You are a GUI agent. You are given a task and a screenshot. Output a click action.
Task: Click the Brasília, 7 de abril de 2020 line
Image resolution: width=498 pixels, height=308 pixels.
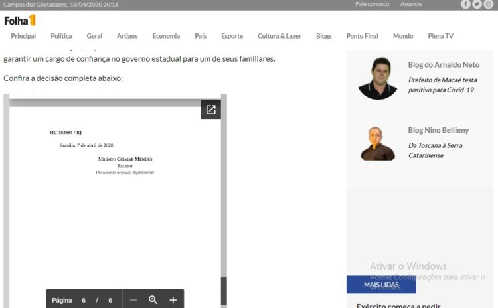tap(87, 145)
